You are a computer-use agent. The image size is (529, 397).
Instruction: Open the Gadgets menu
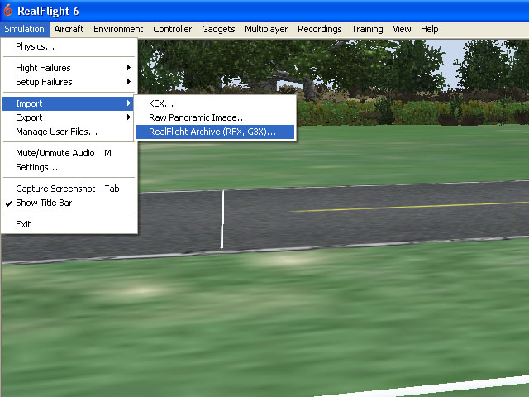pyautogui.click(x=218, y=29)
